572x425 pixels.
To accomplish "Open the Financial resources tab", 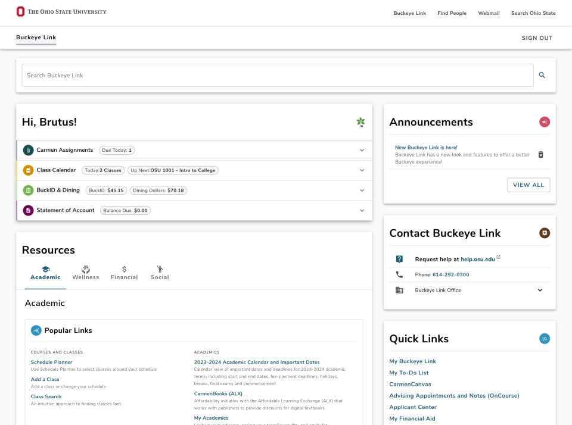I will [x=125, y=273].
